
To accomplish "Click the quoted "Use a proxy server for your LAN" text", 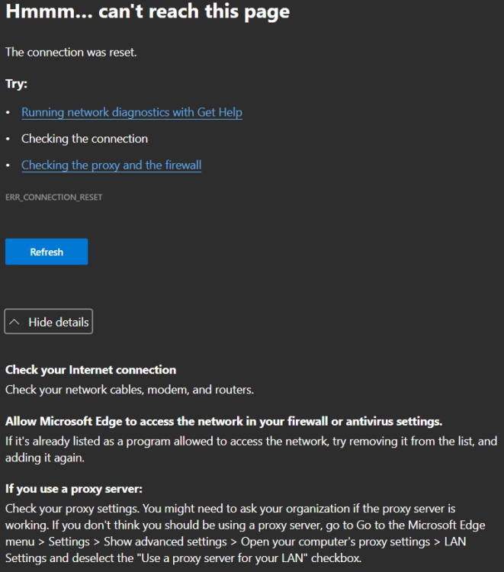I will pos(222,558).
